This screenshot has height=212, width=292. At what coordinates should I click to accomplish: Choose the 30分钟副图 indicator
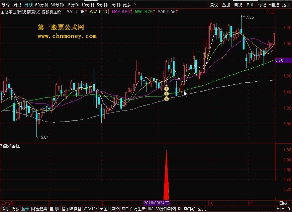(166, 209)
